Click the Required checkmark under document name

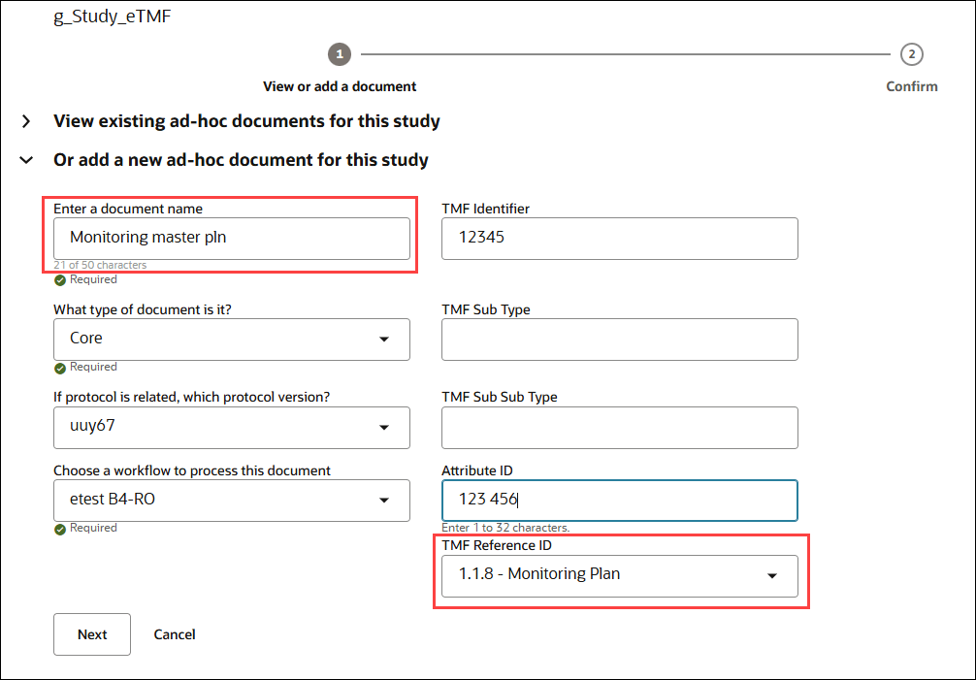(x=60, y=279)
